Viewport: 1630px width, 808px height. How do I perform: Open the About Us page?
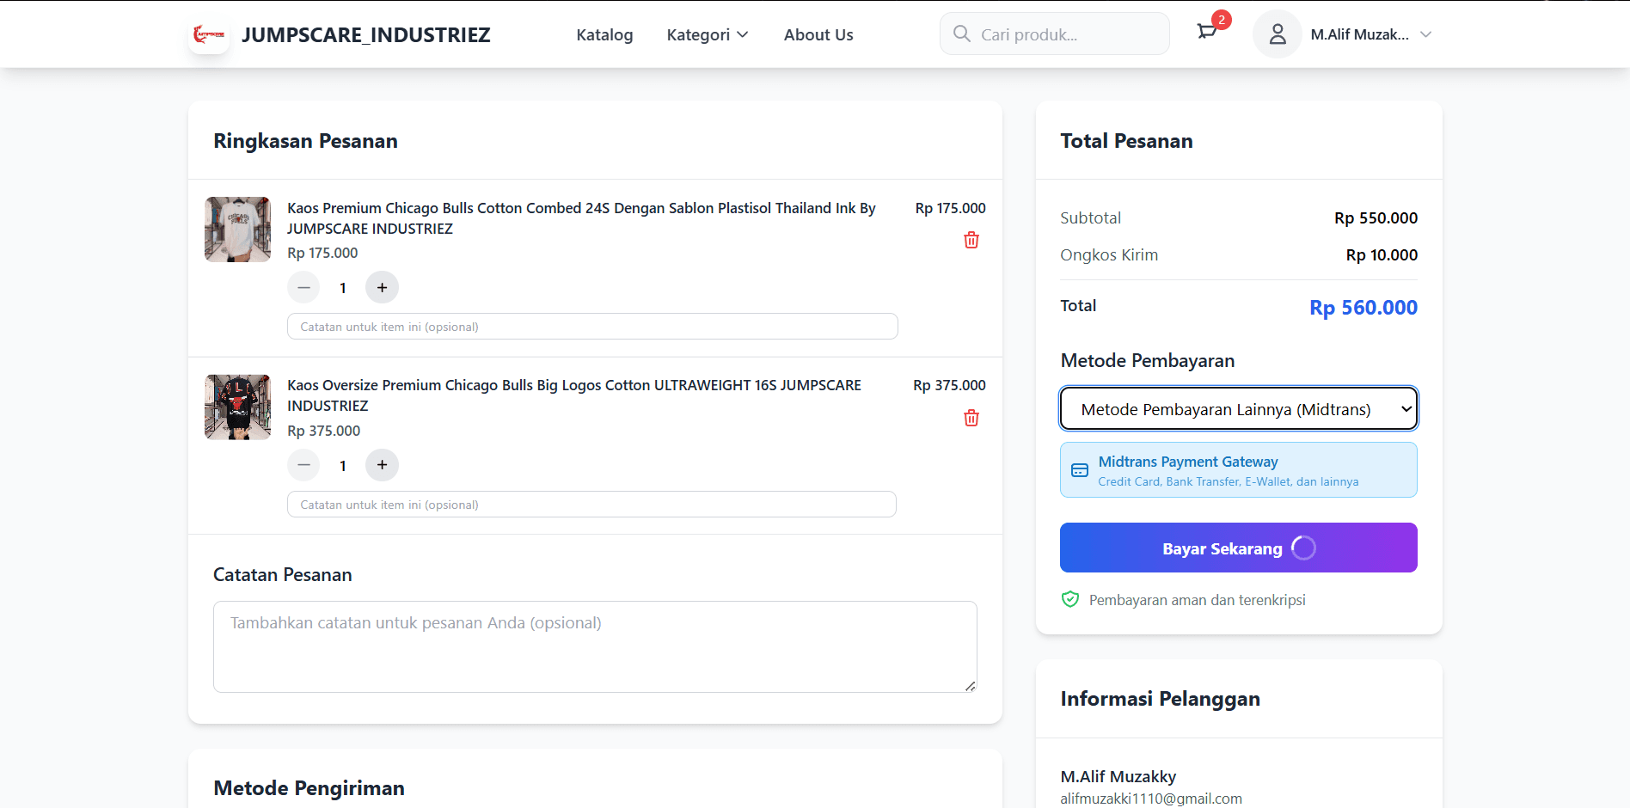click(x=818, y=34)
